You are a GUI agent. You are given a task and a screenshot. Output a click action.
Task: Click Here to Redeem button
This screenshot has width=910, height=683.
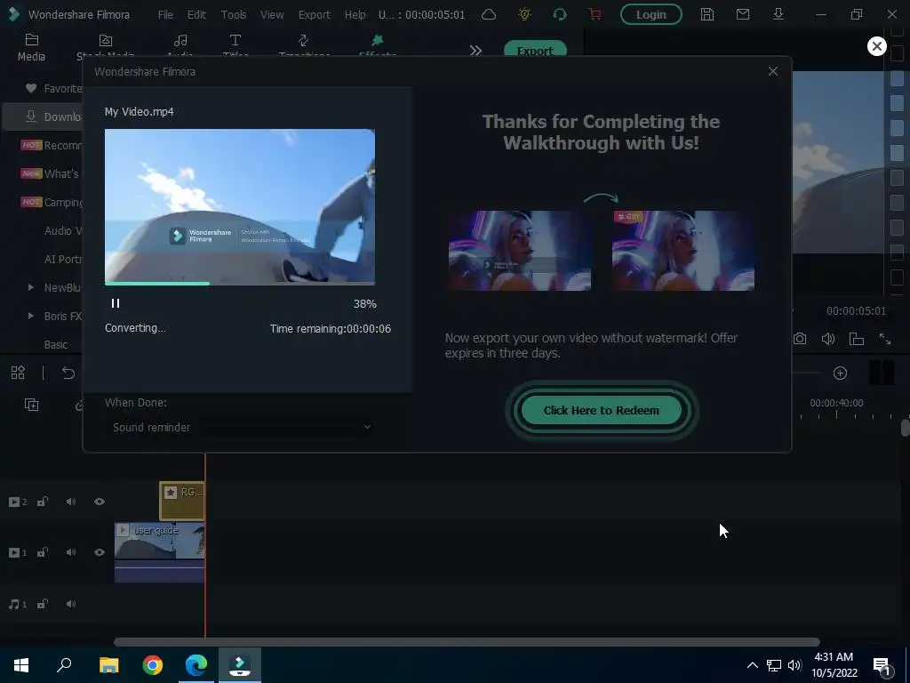602,411
